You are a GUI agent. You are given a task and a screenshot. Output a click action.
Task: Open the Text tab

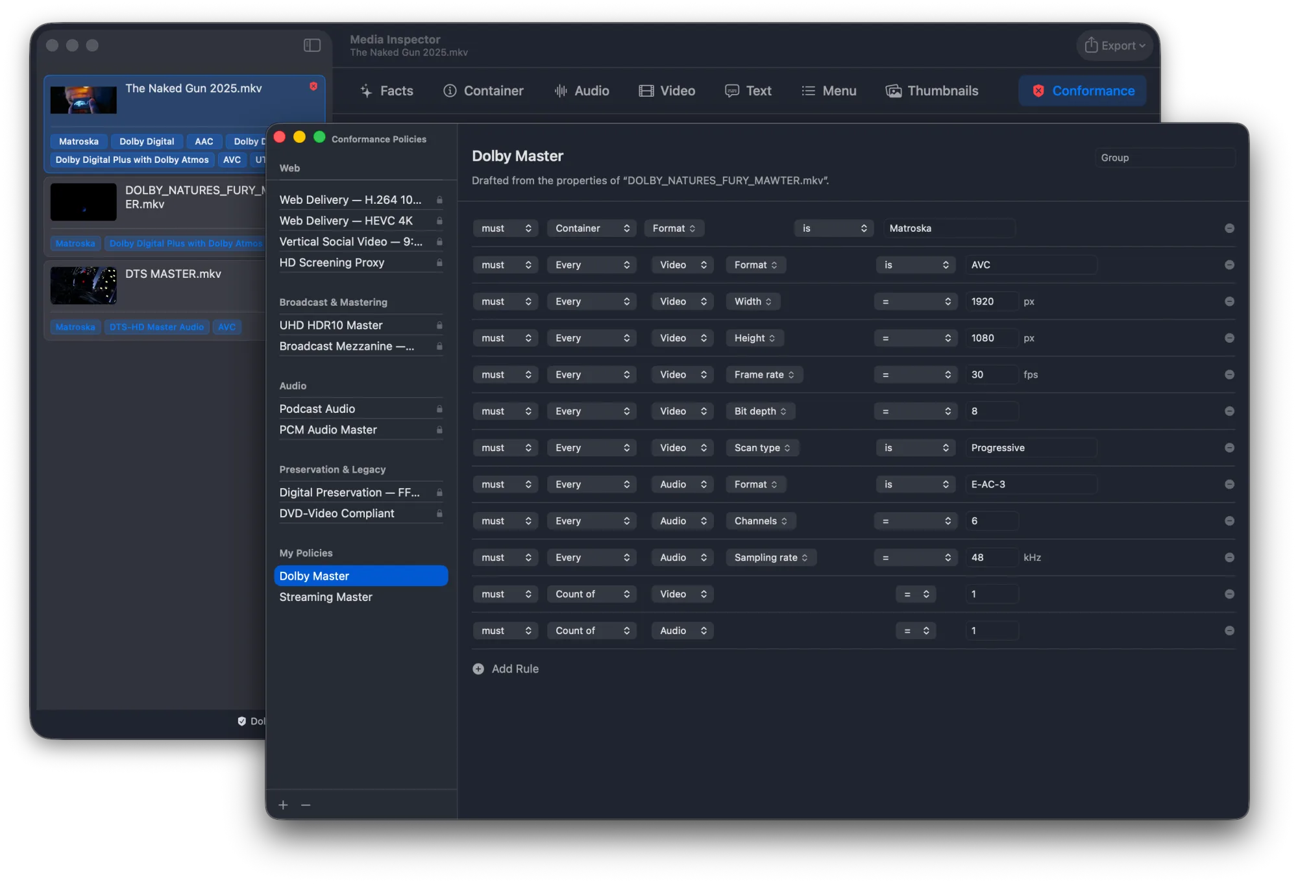748,91
